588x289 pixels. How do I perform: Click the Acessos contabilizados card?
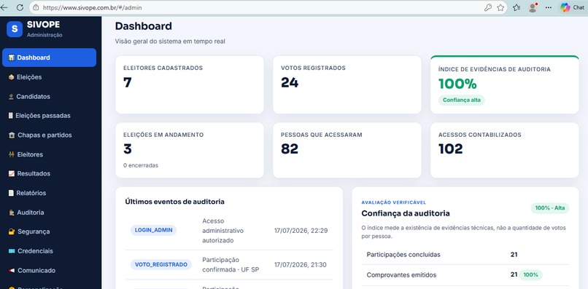click(x=504, y=150)
